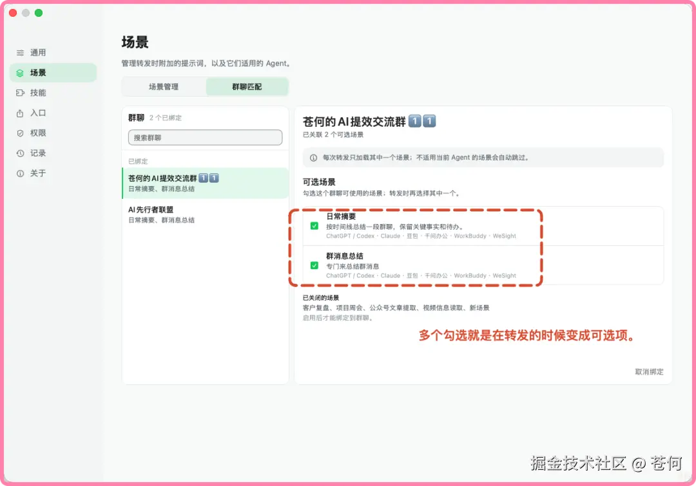The image size is (696, 486).
Task: Click the 群消息总结 scene row title
Action: click(x=344, y=256)
